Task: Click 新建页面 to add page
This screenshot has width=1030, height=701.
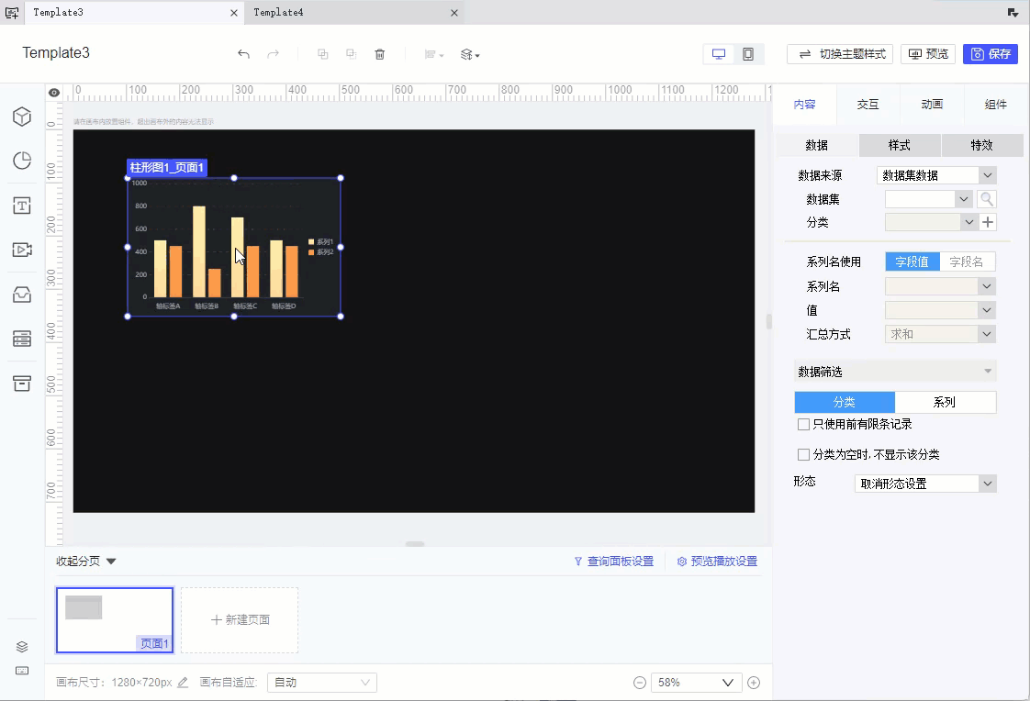Action: point(240,620)
